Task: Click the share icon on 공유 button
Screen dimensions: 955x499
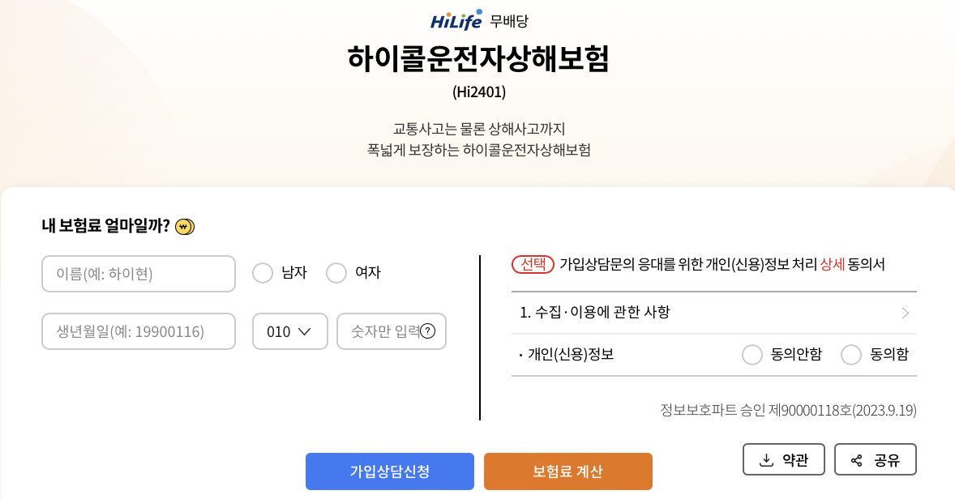Action: click(x=857, y=460)
